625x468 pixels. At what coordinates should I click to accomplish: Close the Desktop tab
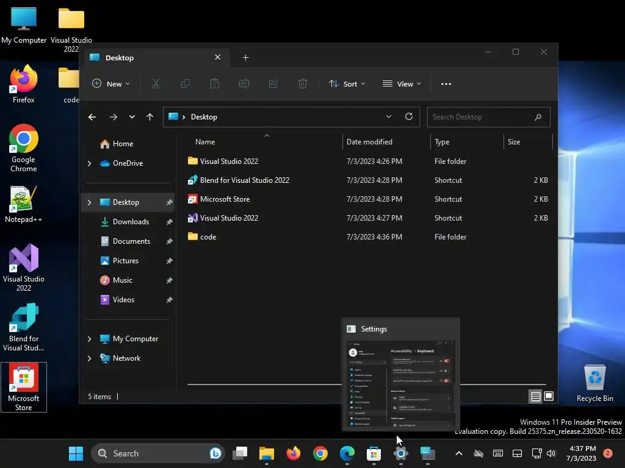(x=218, y=57)
